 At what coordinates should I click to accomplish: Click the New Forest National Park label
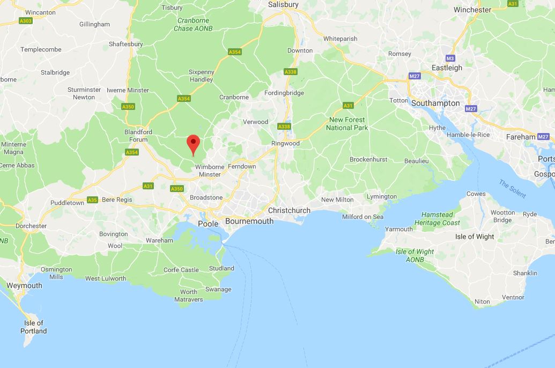(347, 123)
